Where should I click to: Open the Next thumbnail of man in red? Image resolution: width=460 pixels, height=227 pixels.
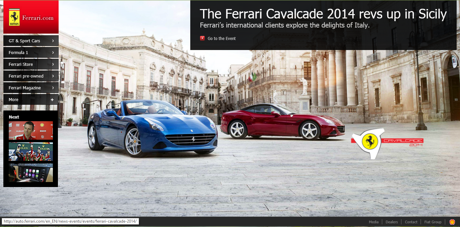(31, 130)
